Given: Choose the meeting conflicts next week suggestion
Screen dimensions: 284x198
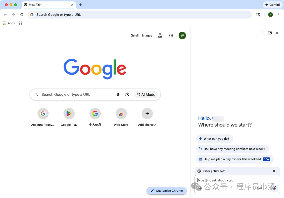Looking at the screenshot, I should click(232, 149).
